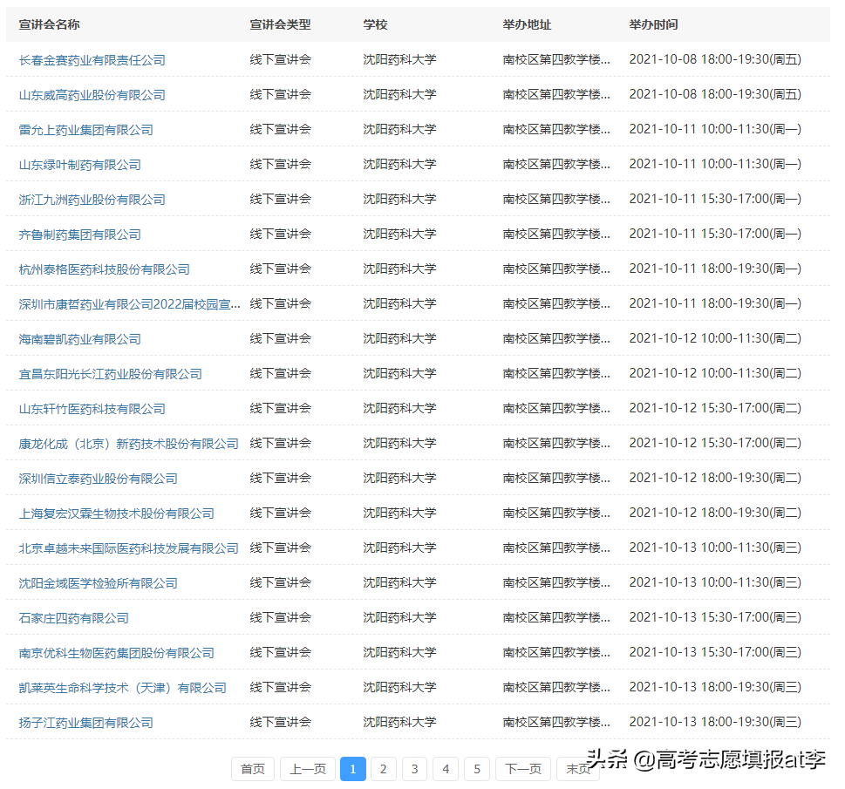
Task: Click the 举办时间 column header
Action: click(x=654, y=24)
